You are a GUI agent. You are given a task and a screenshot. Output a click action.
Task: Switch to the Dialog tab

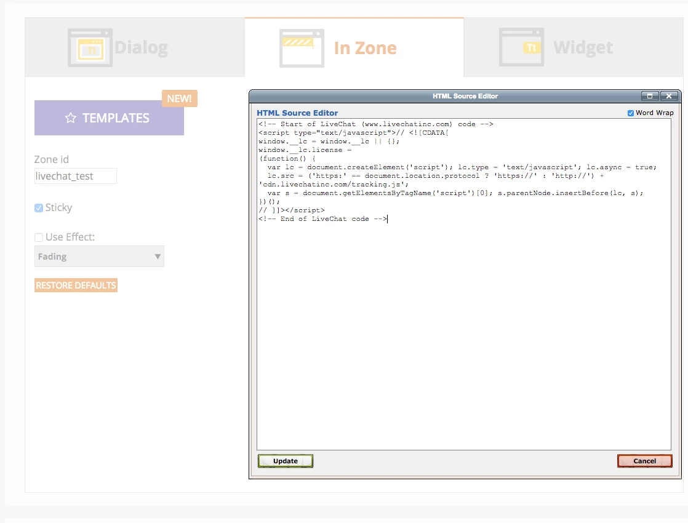point(134,47)
